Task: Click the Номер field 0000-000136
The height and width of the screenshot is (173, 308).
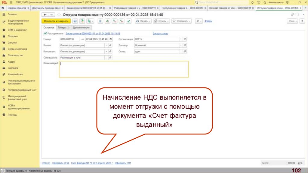Action: point(70,39)
